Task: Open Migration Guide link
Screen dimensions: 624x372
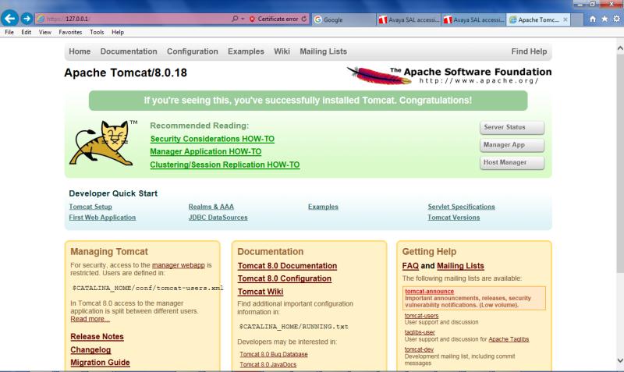Action: coord(100,363)
